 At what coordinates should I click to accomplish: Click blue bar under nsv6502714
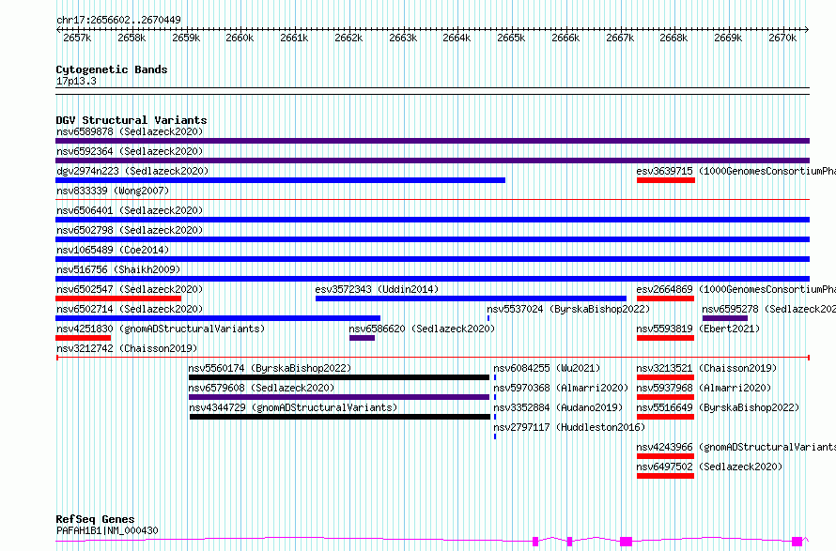pos(218,318)
